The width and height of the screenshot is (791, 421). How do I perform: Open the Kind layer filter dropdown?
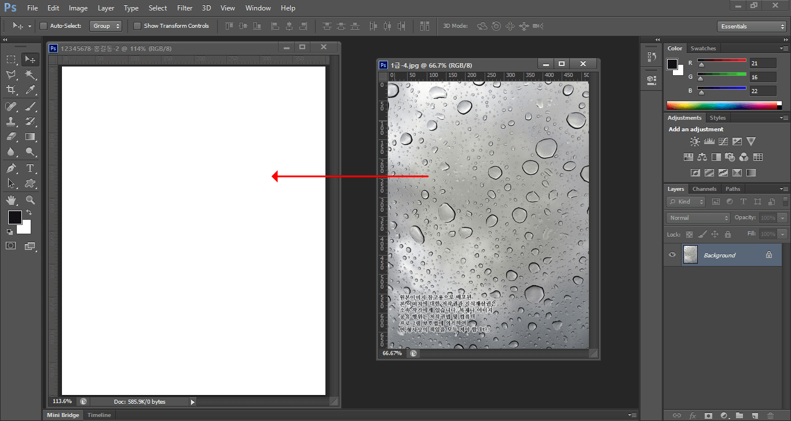point(686,201)
